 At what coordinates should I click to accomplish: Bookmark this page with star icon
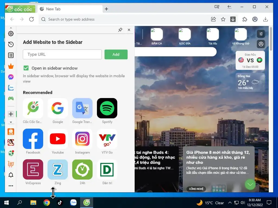tap(223, 19)
